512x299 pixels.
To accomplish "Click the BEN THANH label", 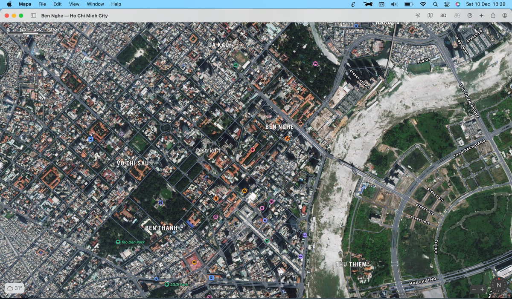I will (x=161, y=228).
